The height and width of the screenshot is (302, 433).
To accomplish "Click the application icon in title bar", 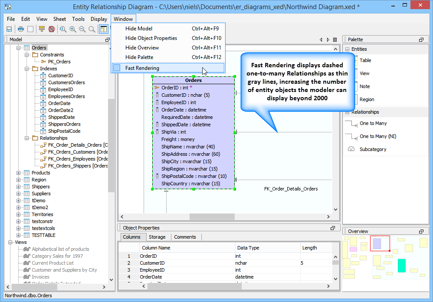I will pos(8,7).
